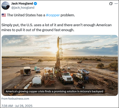Click the Jack Hoogland display name

(x=22, y=4)
